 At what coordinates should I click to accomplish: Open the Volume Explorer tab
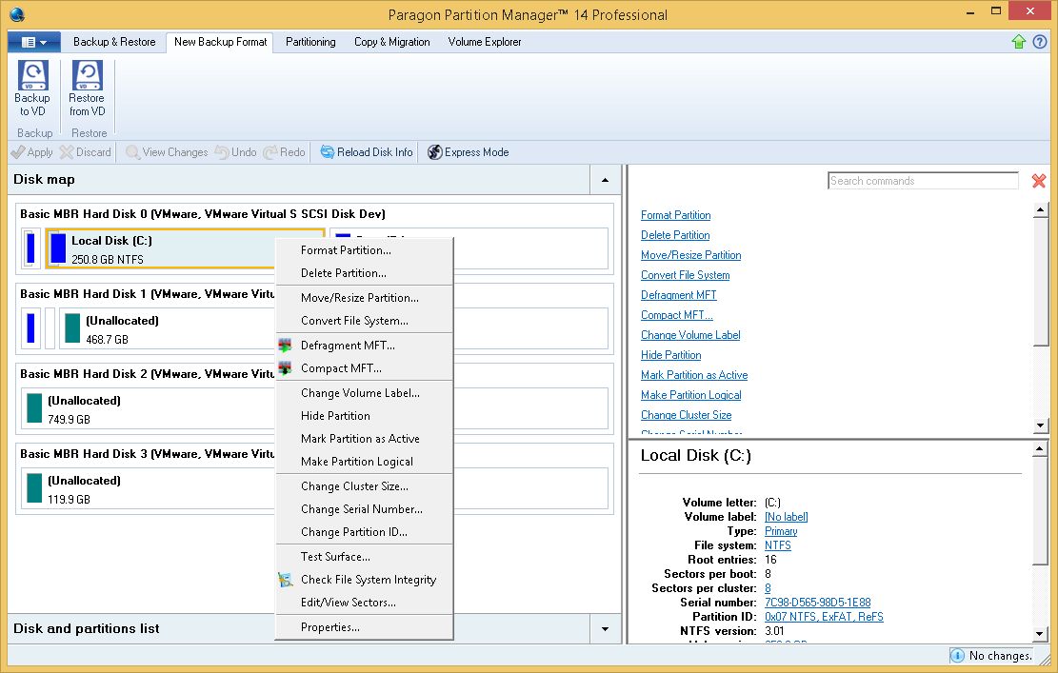(x=485, y=42)
